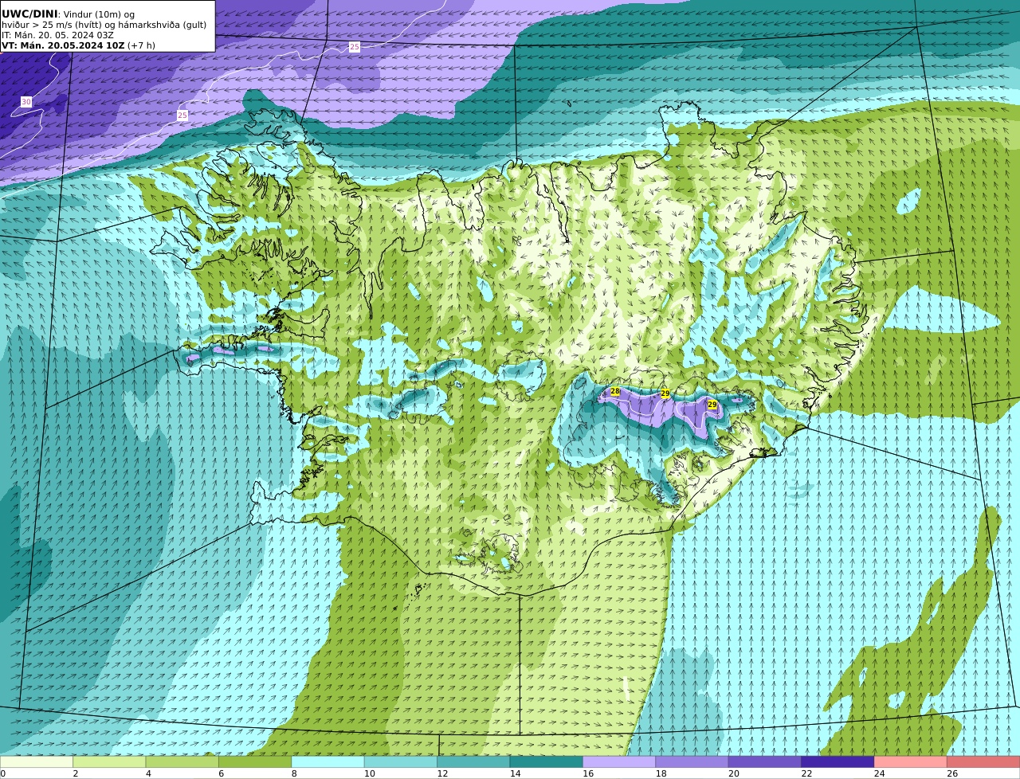Click the legend scale value "6"
This screenshot has width=1020, height=779.
click(x=221, y=773)
